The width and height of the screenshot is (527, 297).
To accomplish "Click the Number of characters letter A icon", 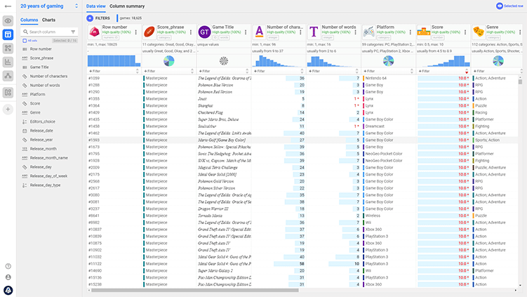I will (x=259, y=32).
